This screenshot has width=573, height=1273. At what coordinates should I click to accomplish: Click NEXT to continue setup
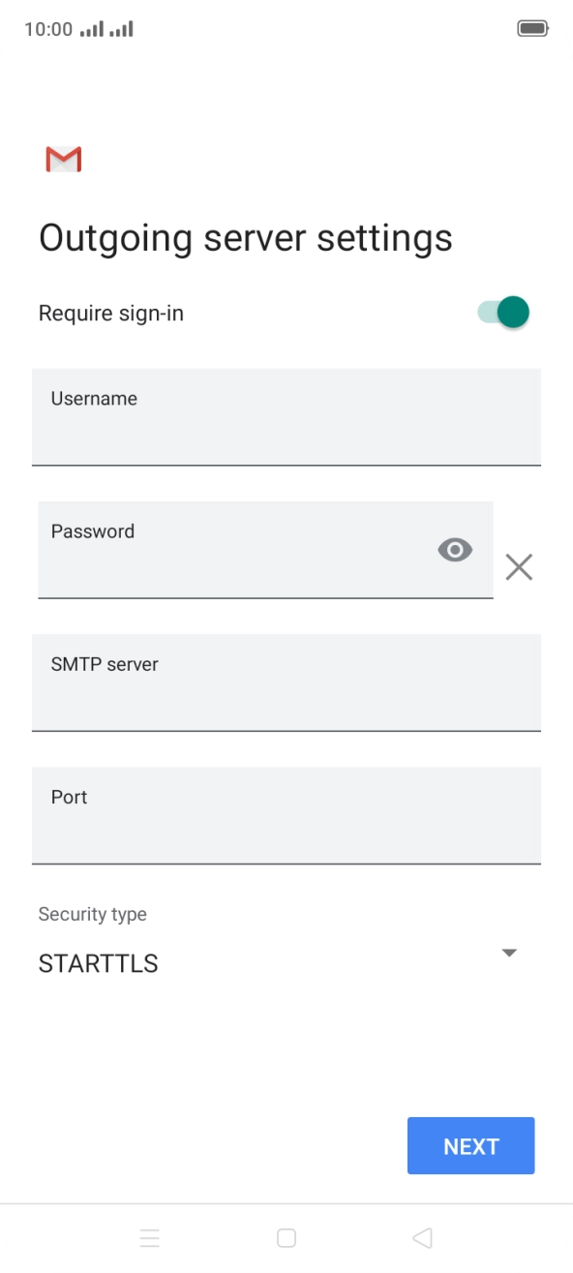click(470, 1145)
